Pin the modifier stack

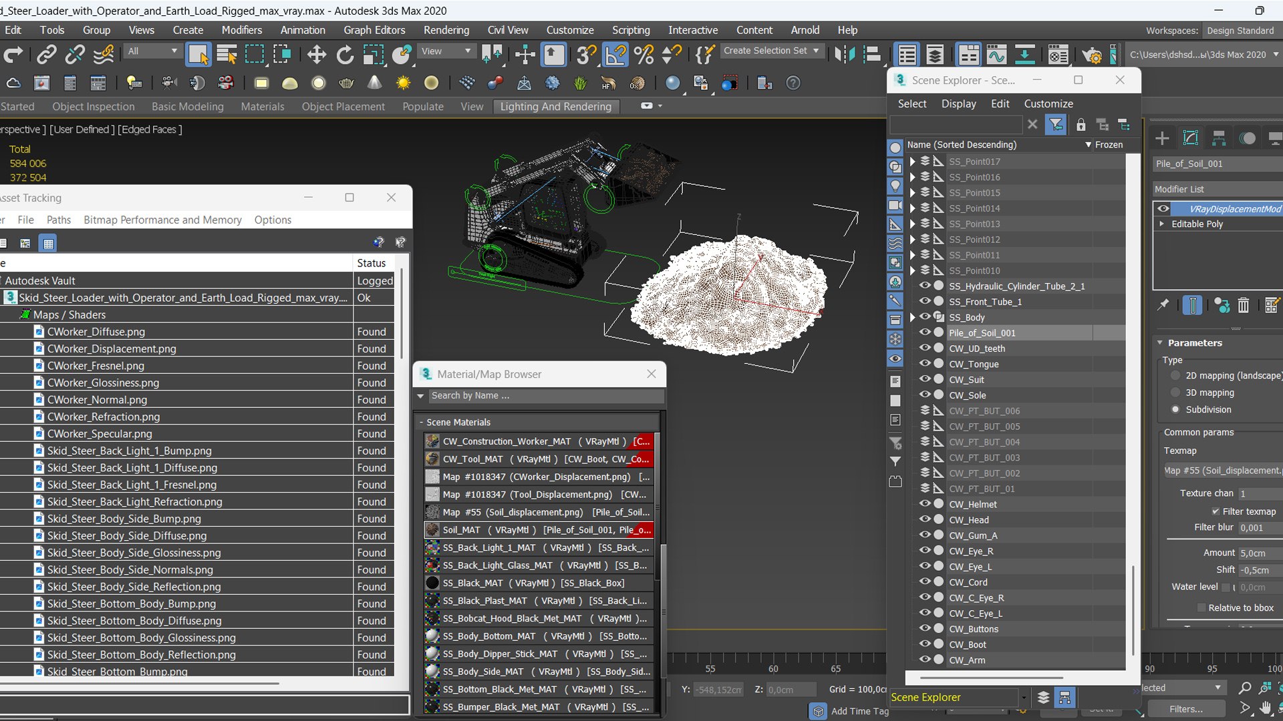click(1163, 305)
